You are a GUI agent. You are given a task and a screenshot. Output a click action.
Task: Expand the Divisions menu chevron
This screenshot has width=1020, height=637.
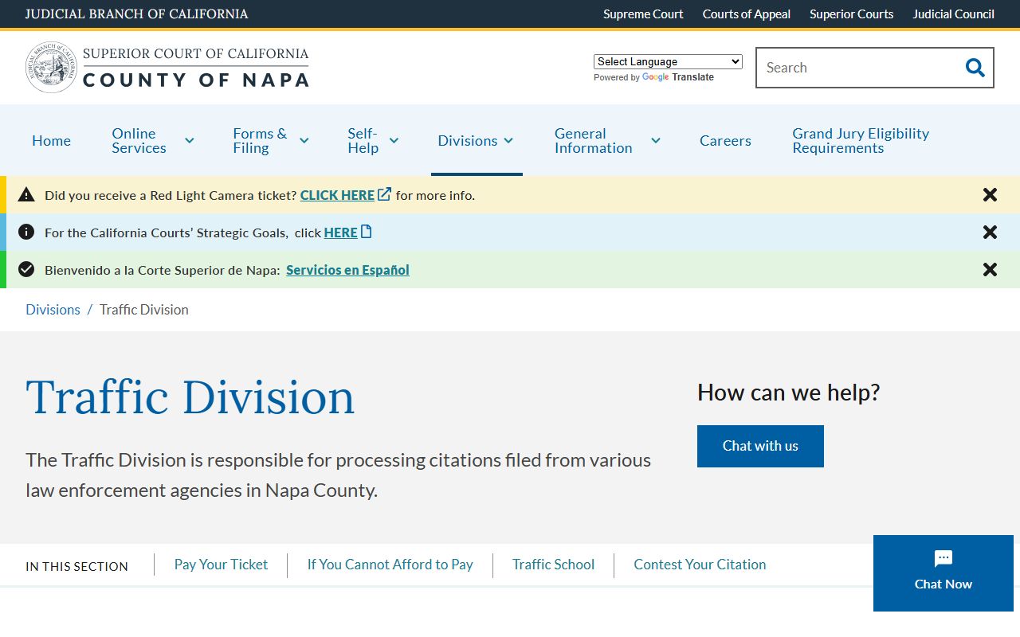click(508, 141)
